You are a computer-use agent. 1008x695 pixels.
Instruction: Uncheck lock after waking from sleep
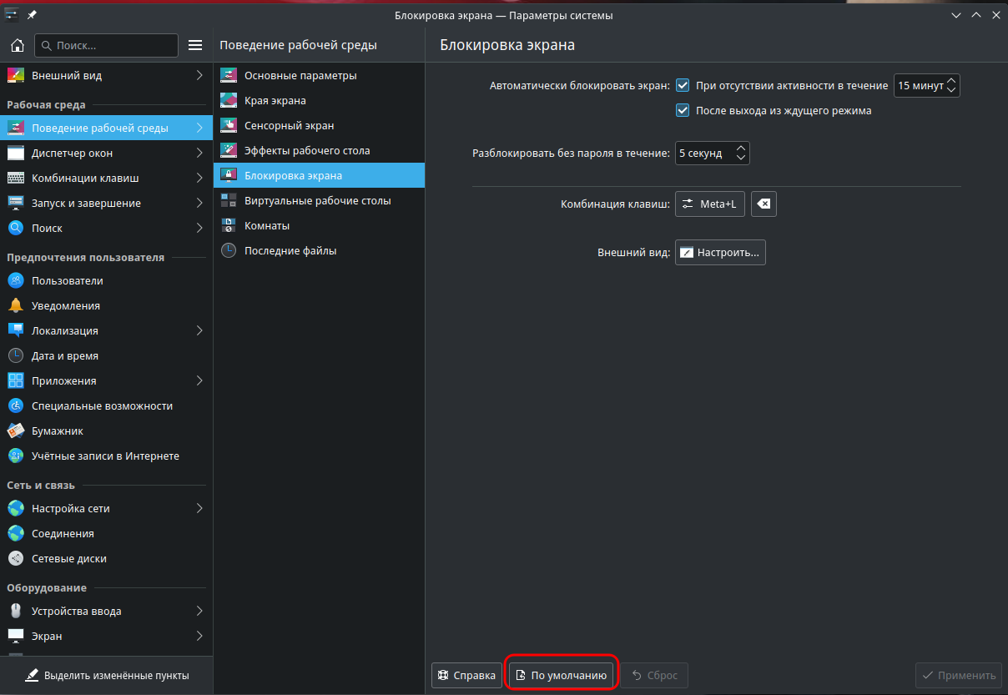[683, 110]
